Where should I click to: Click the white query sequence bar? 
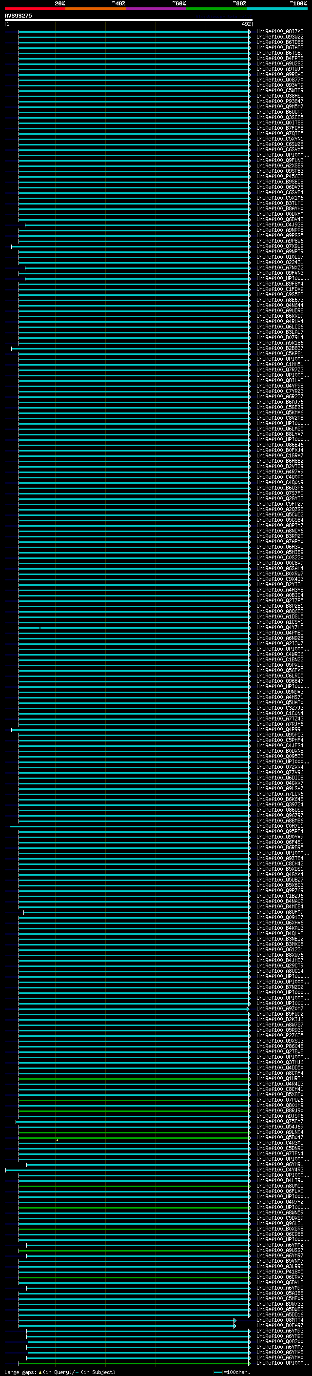pos(129,21)
